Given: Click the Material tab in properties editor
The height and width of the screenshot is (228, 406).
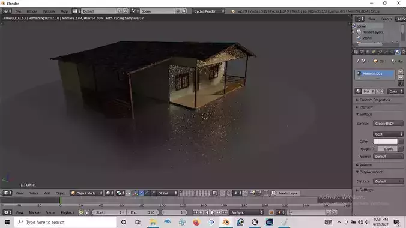Looking at the screenshot, I should click(x=398, y=52).
